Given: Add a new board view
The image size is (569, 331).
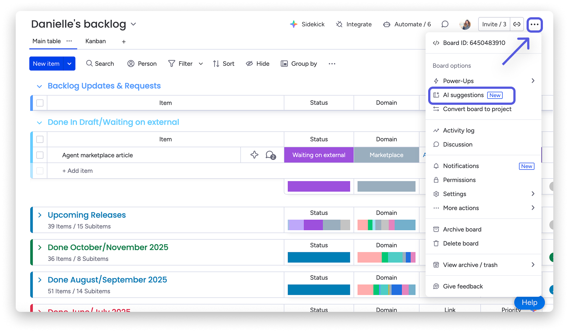Looking at the screenshot, I should (x=124, y=41).
